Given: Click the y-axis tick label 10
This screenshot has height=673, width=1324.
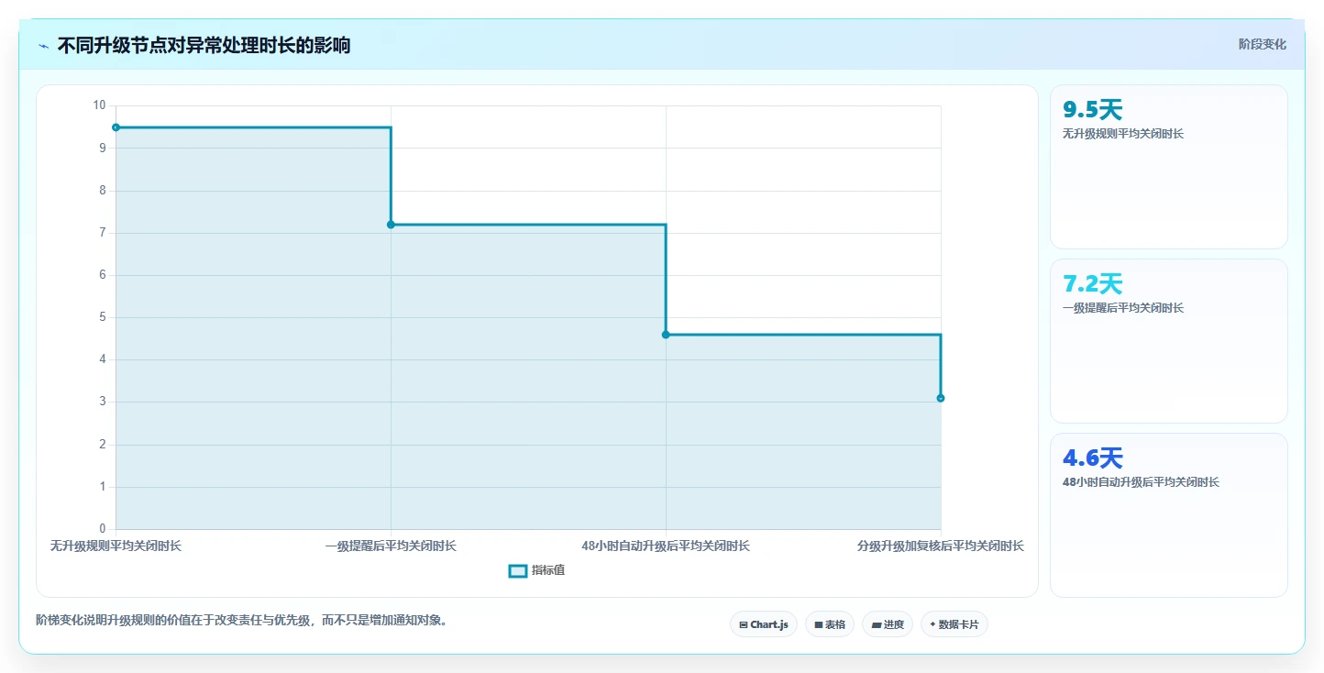Looking at the screenshot, I should click(x=100, y=105).
